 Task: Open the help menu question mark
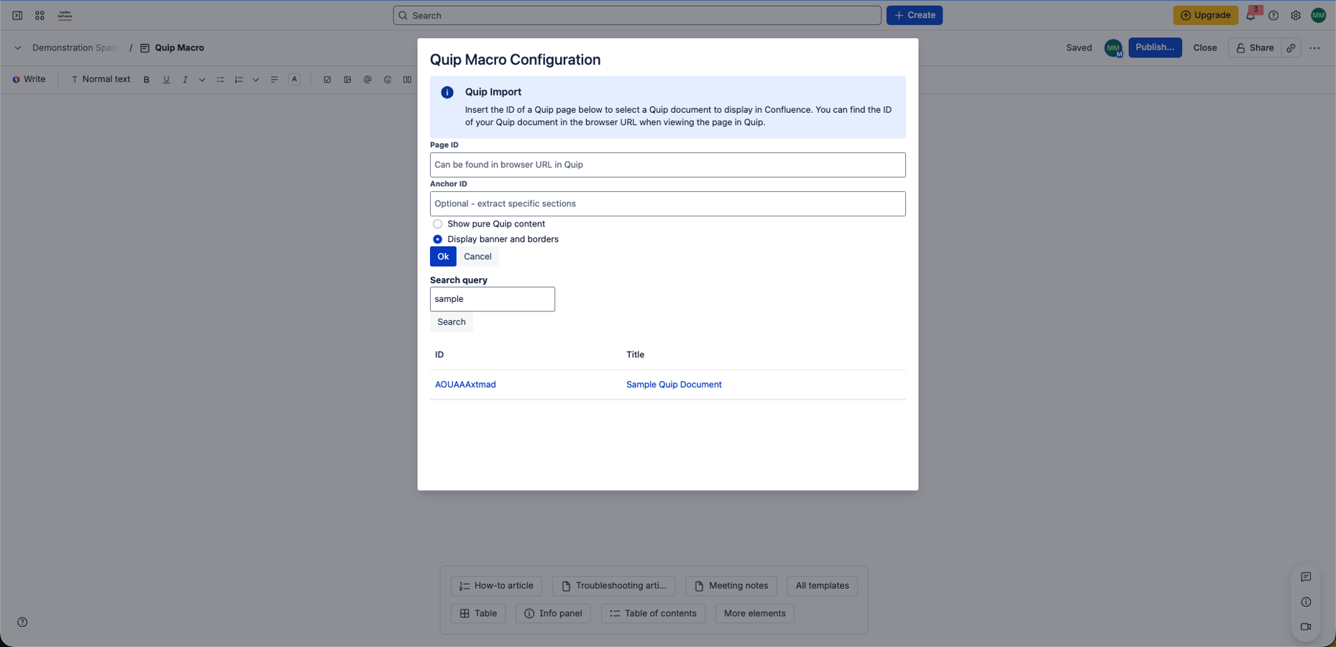[1273, 15]
